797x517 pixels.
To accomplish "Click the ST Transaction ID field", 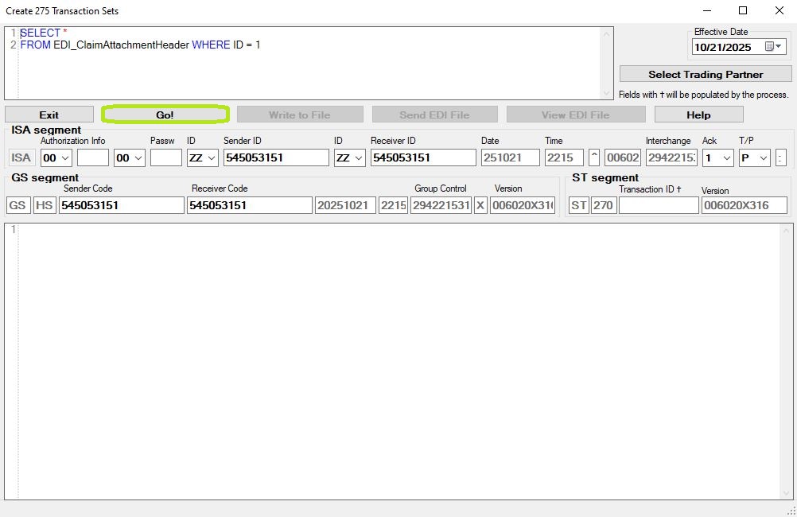I will 659,205.
